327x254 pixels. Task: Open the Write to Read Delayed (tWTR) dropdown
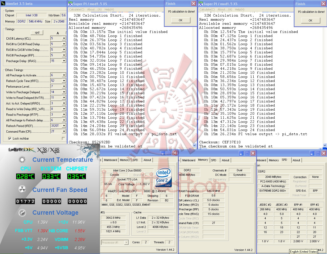64,98
